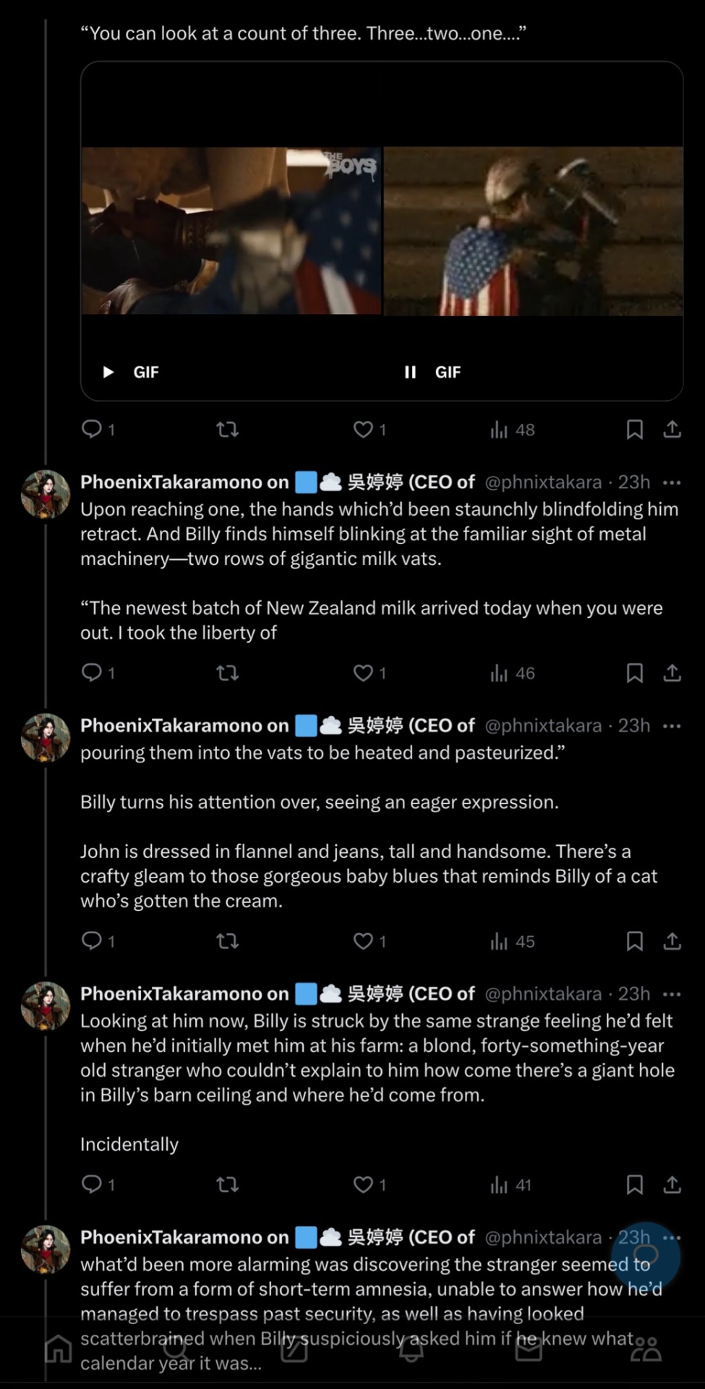Screen dimensions: 705x1389
Task: Open Messages envelope in bottom bar
Action: (x=529, y=1349)
